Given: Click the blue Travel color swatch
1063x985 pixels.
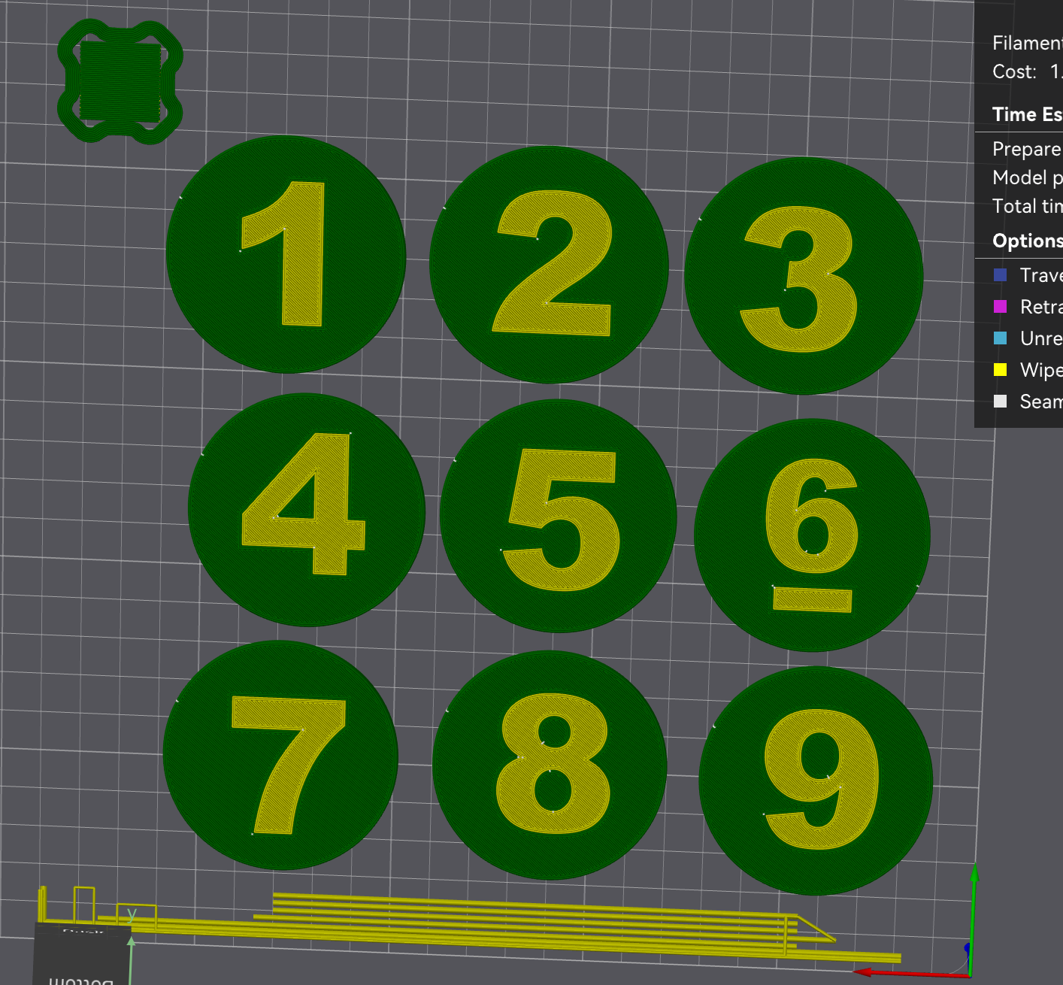Looking at the screenshot, I should (x=1000, y=275).
